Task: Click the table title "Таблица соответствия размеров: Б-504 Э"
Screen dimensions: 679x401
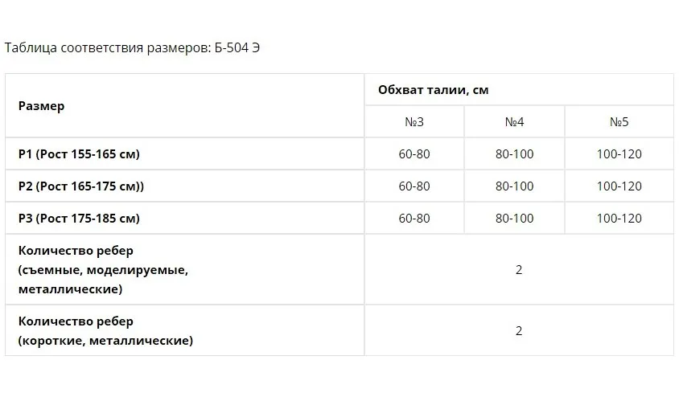Action: click(132, 47)
